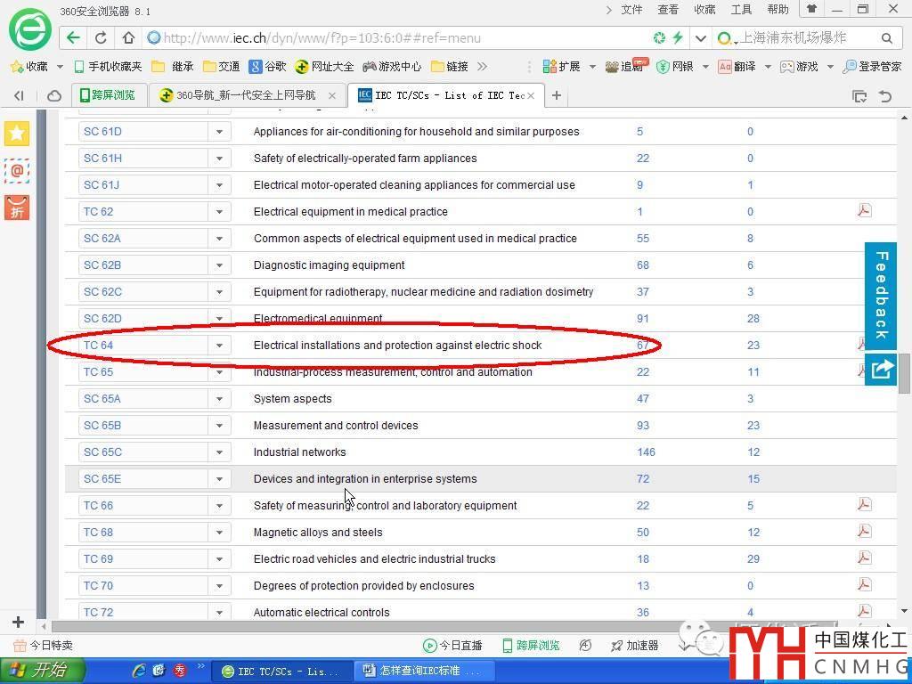
Task: Open the PDF icon in TC 68 row
Action: click(x=863, y=532)
